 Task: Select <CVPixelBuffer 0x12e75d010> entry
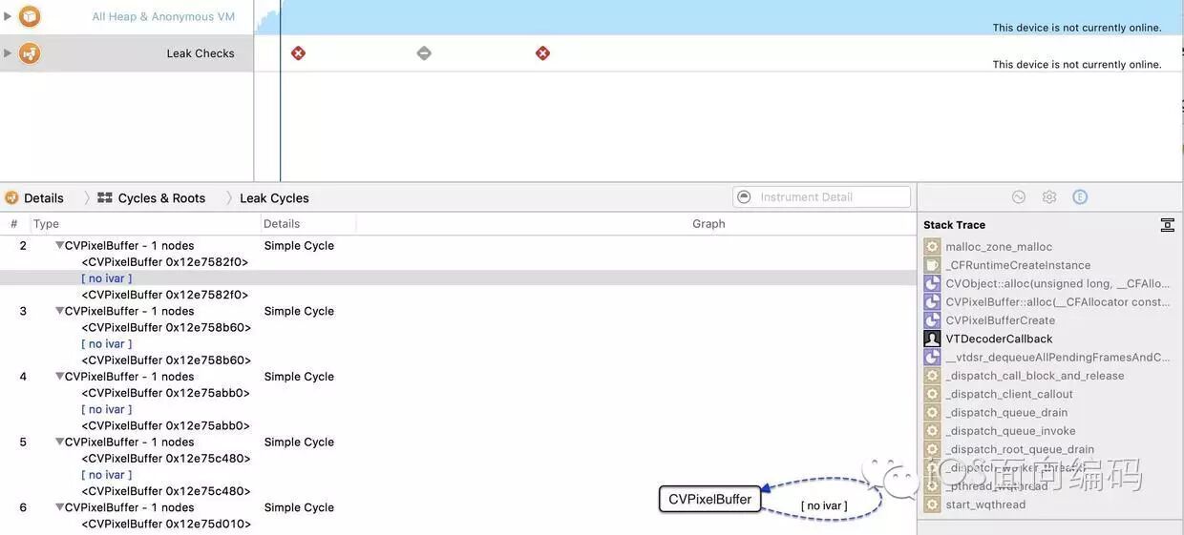click(166, 525)
